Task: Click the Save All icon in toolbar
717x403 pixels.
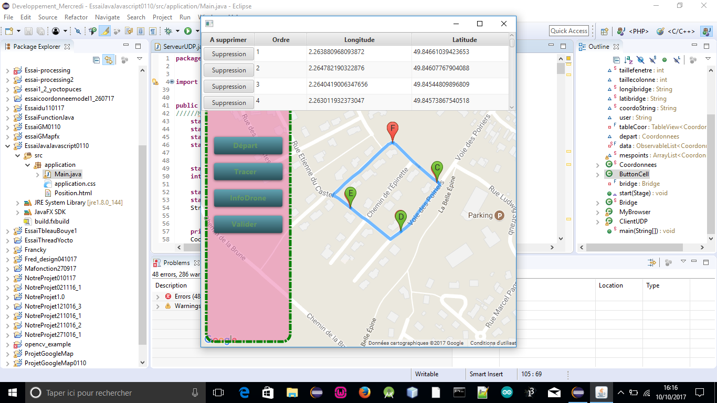Action: click(x=40, y=31)
